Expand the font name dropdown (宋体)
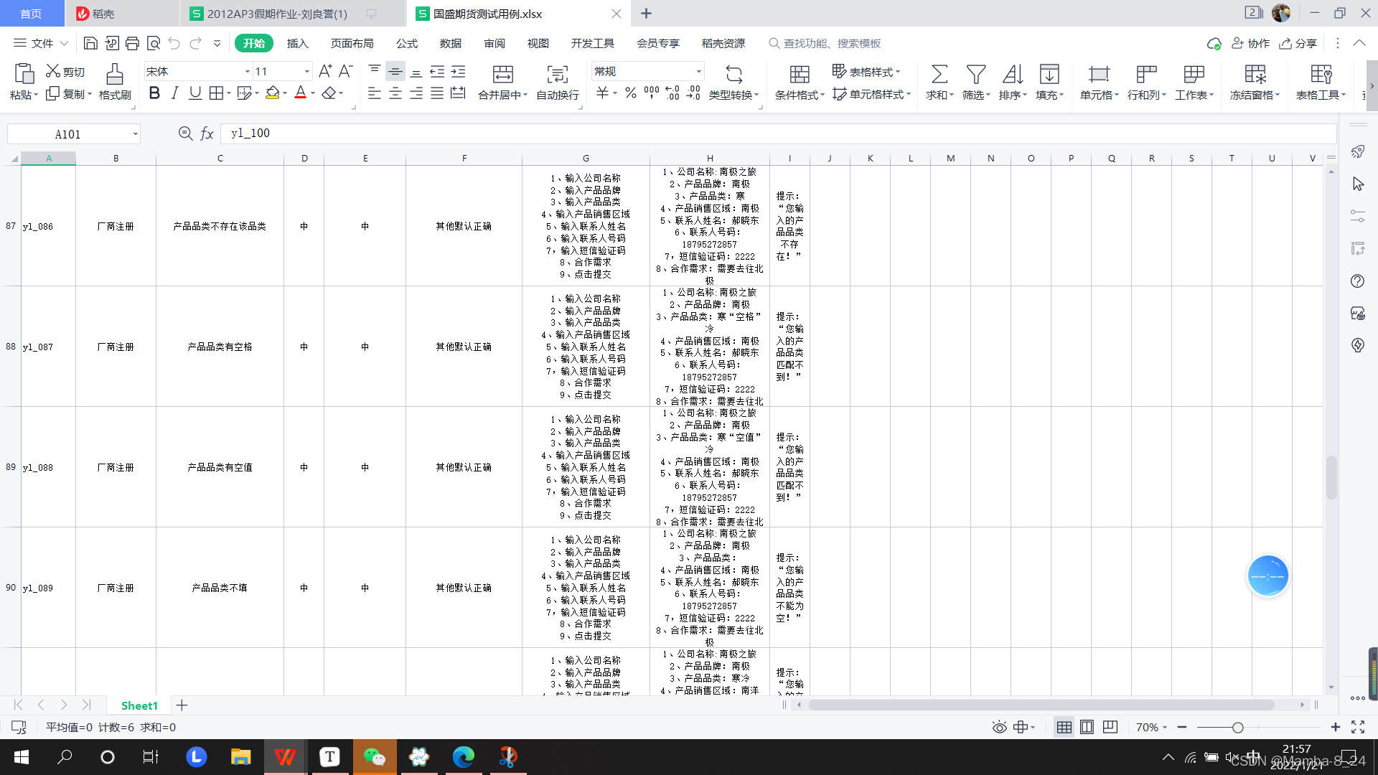1378x775 pixels. tap(247, 72)
